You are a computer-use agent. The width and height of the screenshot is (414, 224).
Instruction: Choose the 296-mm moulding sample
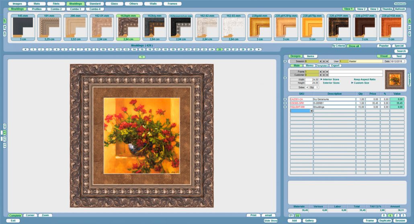pos(76,27)
